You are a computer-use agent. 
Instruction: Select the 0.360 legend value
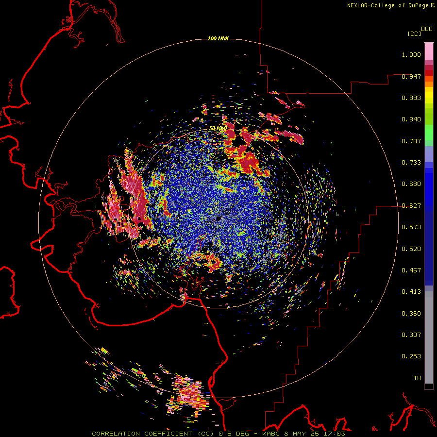pyautogui.click(x=411, y=314)
